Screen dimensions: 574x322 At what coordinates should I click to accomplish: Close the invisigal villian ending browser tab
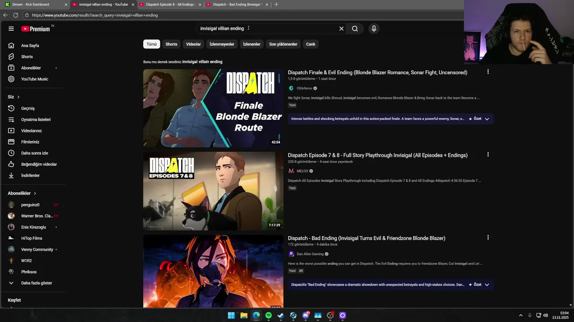(x=133, y=4)
